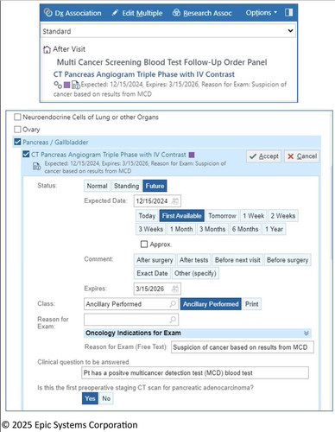Select Print class option
This screenshot has height=432, width=335.
click(x=252, y=304)
